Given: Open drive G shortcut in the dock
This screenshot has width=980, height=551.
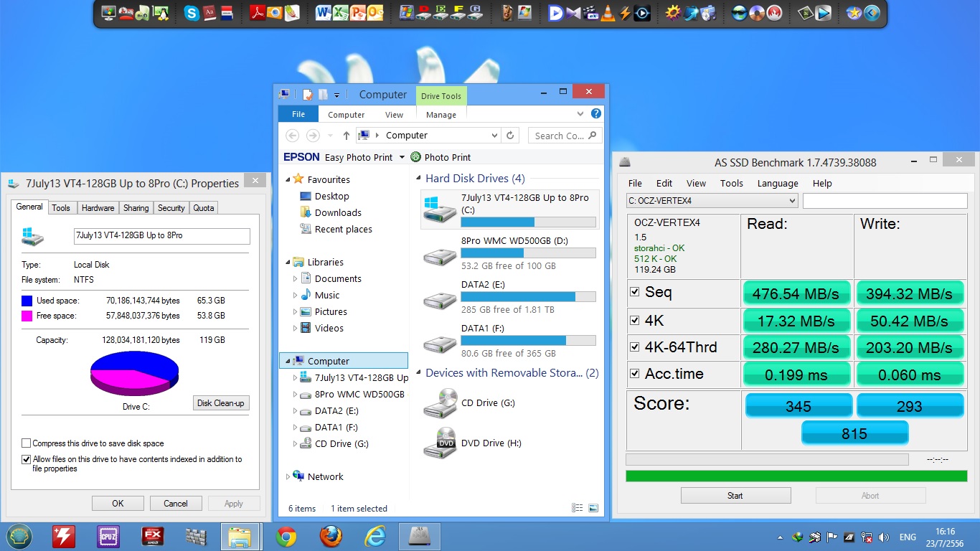Looking at the screenshot, I should coord(474,13).
